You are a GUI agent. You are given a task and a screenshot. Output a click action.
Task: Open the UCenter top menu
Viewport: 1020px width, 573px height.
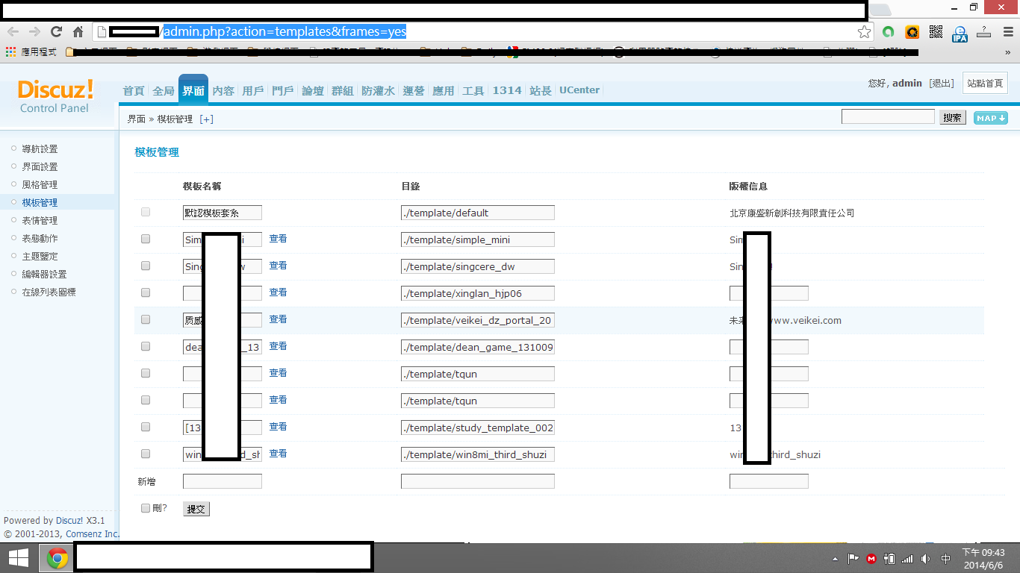(x=579, y=90)
